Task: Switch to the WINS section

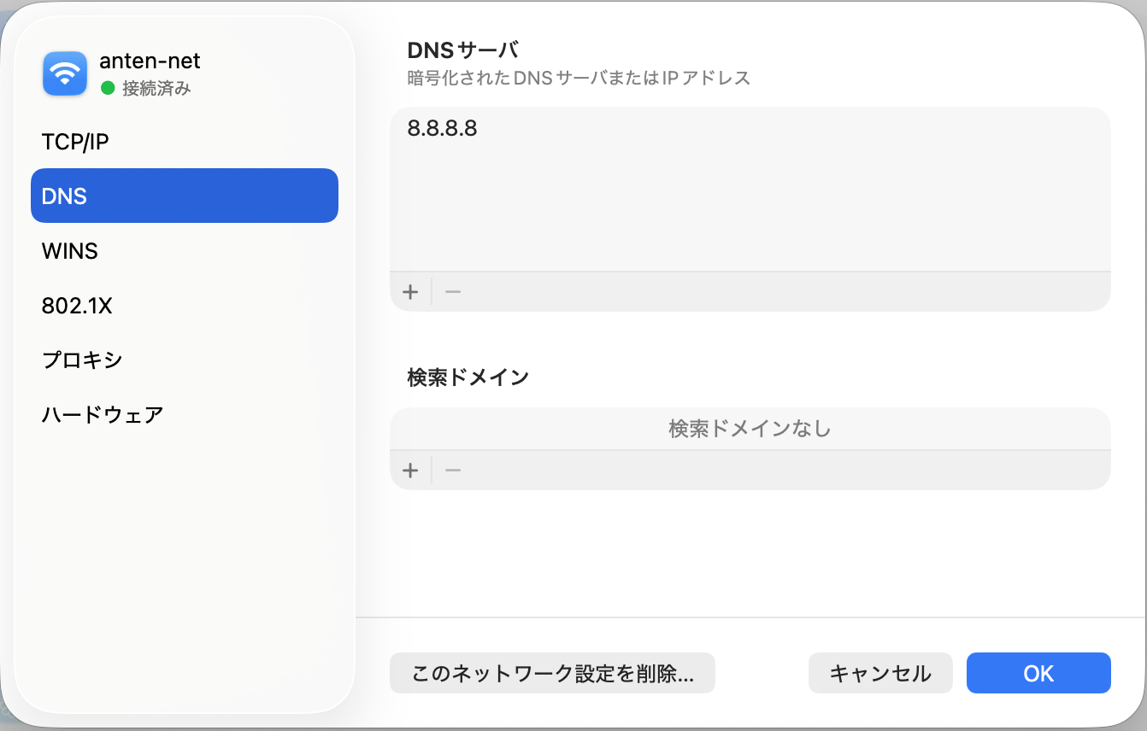Action: click(x=70, y=251)
